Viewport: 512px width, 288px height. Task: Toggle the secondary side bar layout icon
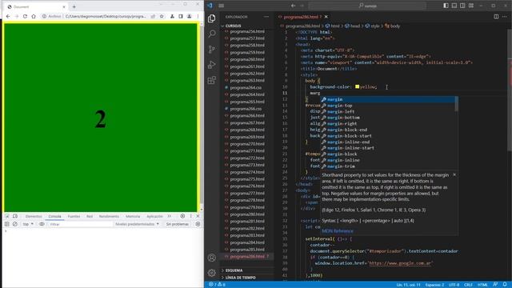462,6
